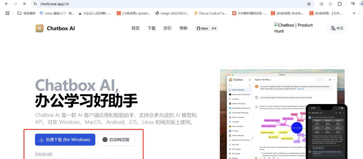Click the 启动网页版 button

pyautogui.click(x=116, y=140)
